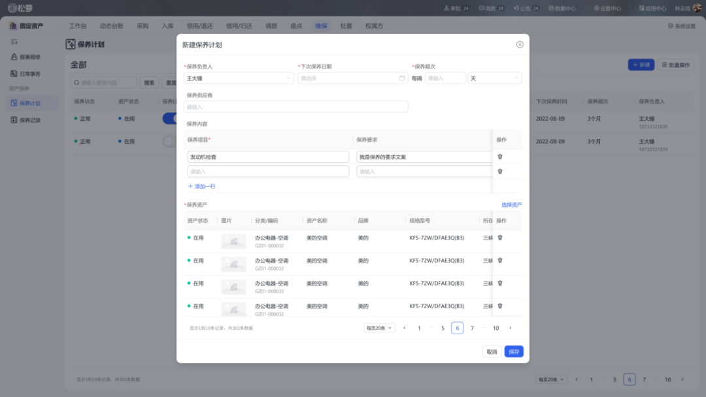The height and width of the screenshot is (397, 706).
Task: Delete the 发动机检查 maintenance item row
Action: click(x=500, y=157)
